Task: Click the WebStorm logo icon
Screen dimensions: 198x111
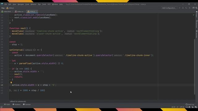Action: click(x=2, y=4)
